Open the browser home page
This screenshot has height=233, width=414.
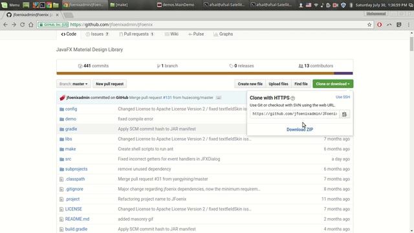coord(31,25)
